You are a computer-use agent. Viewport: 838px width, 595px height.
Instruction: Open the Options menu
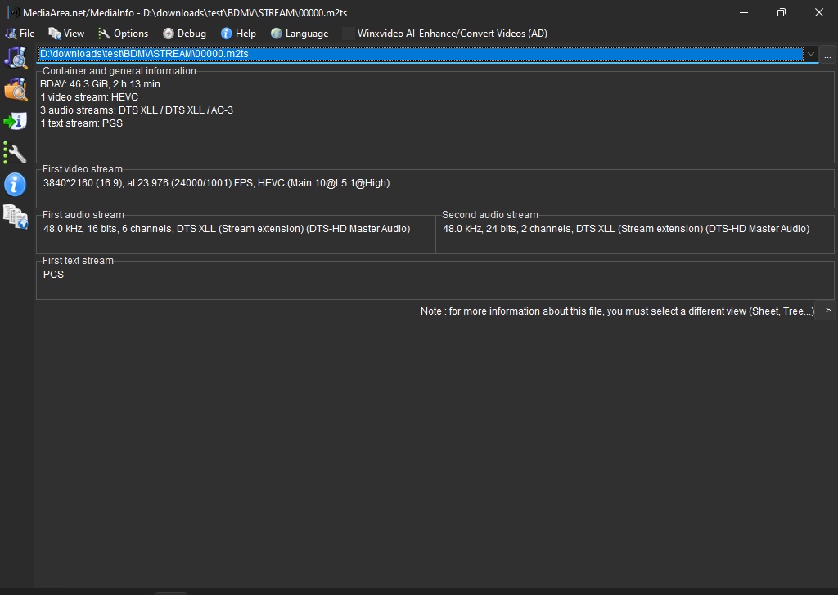click(124, 33)
